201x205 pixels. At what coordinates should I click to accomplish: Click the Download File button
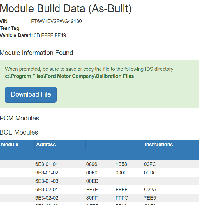click(x=31, y=95)
